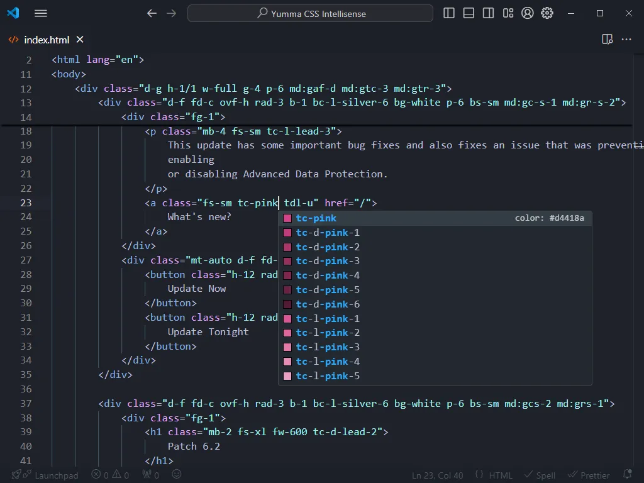Click the ports forwarded status icon
The width and height of the screenshot is (644, 483).
pos(150,475)
